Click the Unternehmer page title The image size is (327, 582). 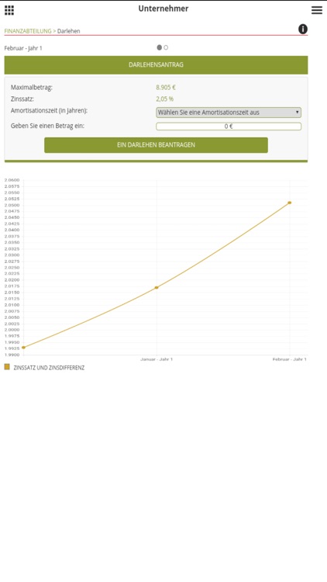[x=163, y=9]
